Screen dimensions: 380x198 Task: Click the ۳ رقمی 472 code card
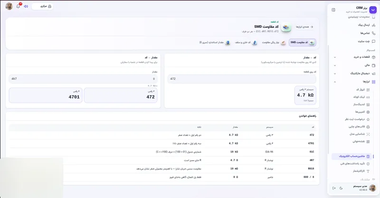point(121,95)
